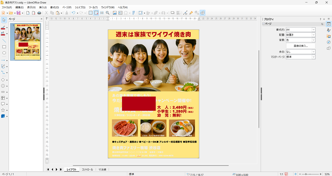Image resolution: width=332 pixels, height=176 pixels.
Task: Switch to the コントロール layer tab
Action: click(87, 169)
